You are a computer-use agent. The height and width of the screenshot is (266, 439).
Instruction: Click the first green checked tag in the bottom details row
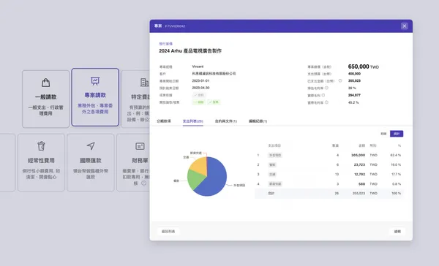coord(198,102)
